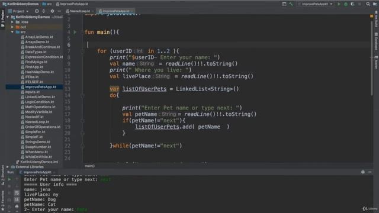Rerun program from Run panel play icon

[x=9, y=179]
